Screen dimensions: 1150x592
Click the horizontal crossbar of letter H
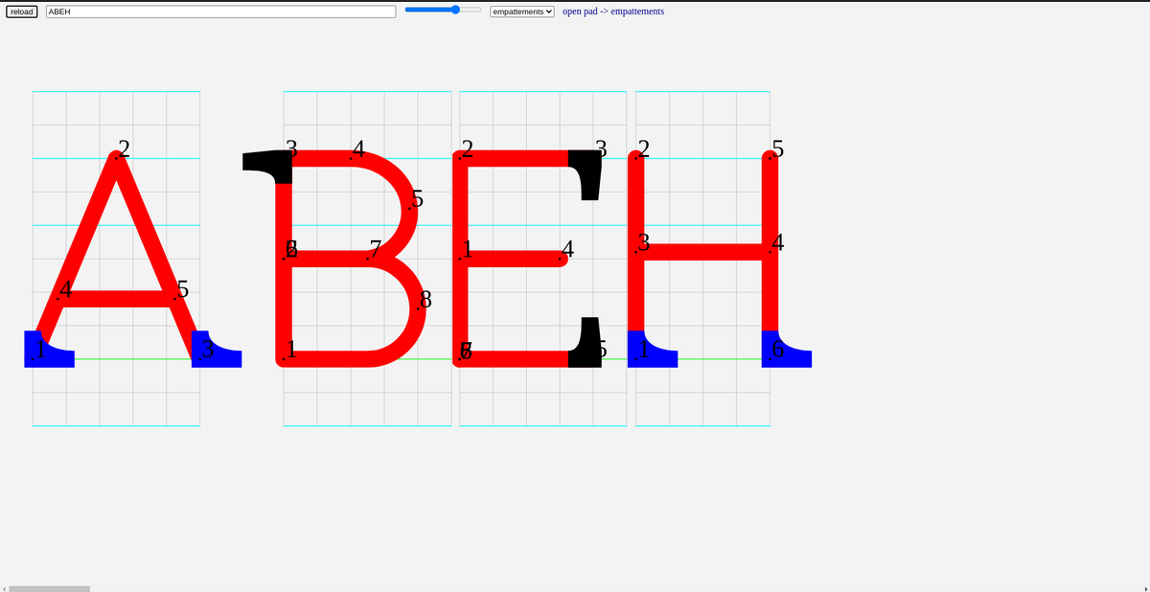click(702, 251)
